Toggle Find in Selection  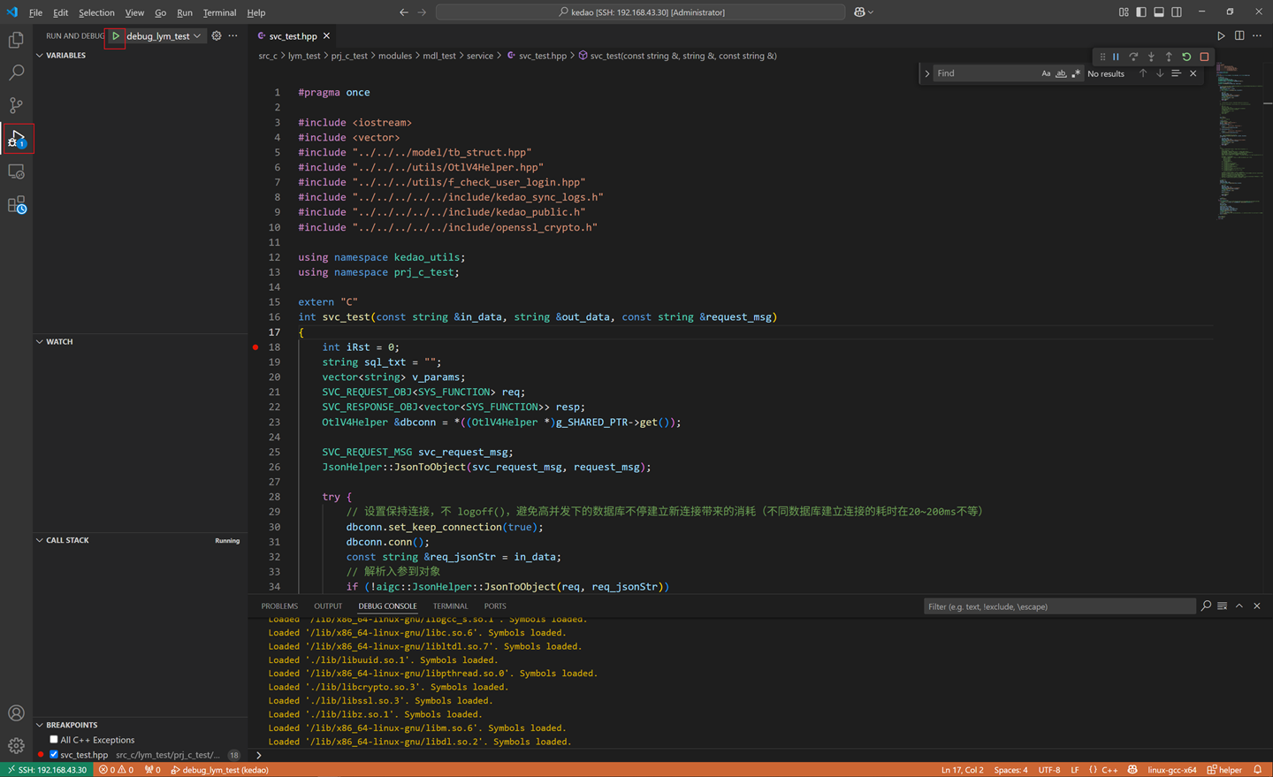[x=1177, y=73]
